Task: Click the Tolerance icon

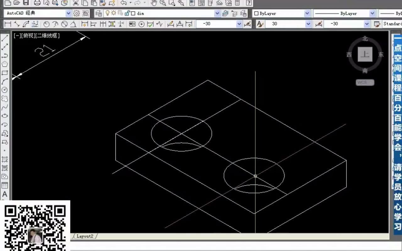Action: [x=132, y=24]
